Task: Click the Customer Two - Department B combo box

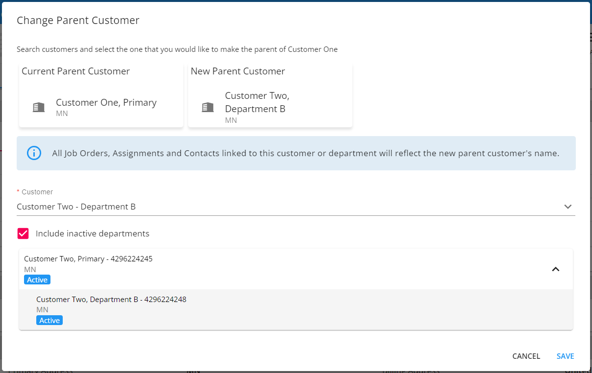Action: 289,207
